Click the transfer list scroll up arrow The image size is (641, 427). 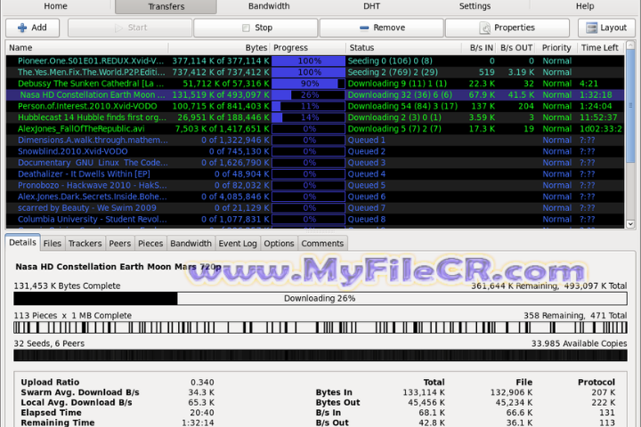coord(630,44)
